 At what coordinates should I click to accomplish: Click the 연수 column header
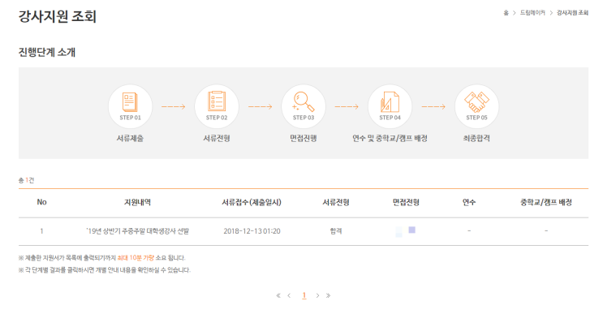coord(469,202)
